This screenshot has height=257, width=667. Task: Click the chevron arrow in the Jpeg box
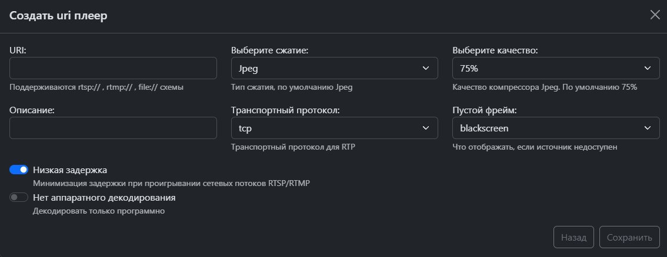(426, 68)
